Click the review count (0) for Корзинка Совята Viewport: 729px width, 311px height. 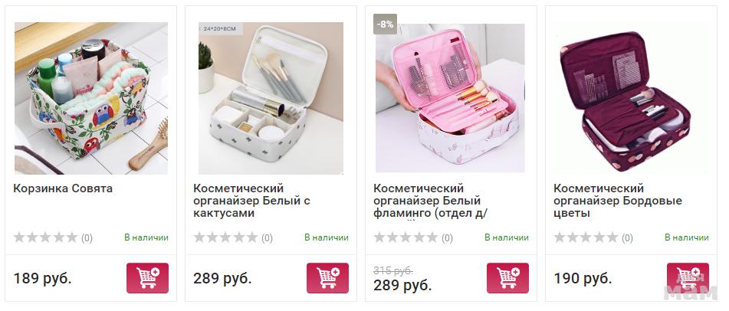tap(87, 238)
